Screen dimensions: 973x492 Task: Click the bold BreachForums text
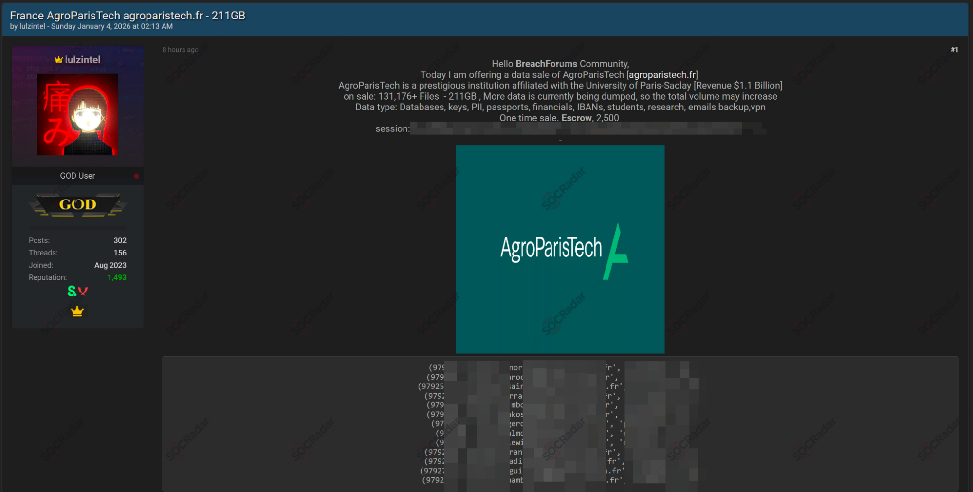(546, 64)
